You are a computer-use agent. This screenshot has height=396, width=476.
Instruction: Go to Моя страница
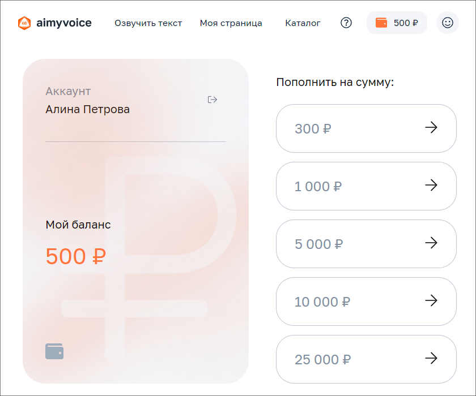[x=231, y=23]
